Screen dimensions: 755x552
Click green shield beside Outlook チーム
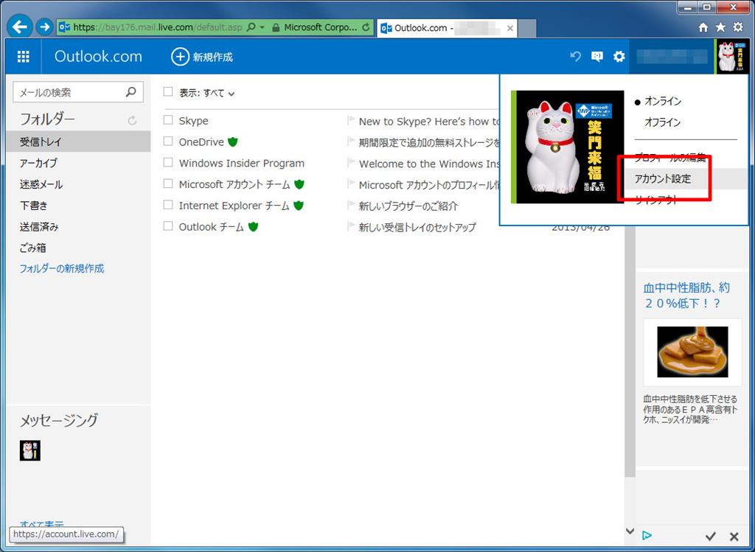[254, 226]
